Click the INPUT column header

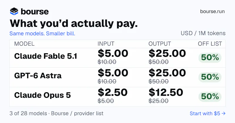pyautogui.click(x=106, y=44)
